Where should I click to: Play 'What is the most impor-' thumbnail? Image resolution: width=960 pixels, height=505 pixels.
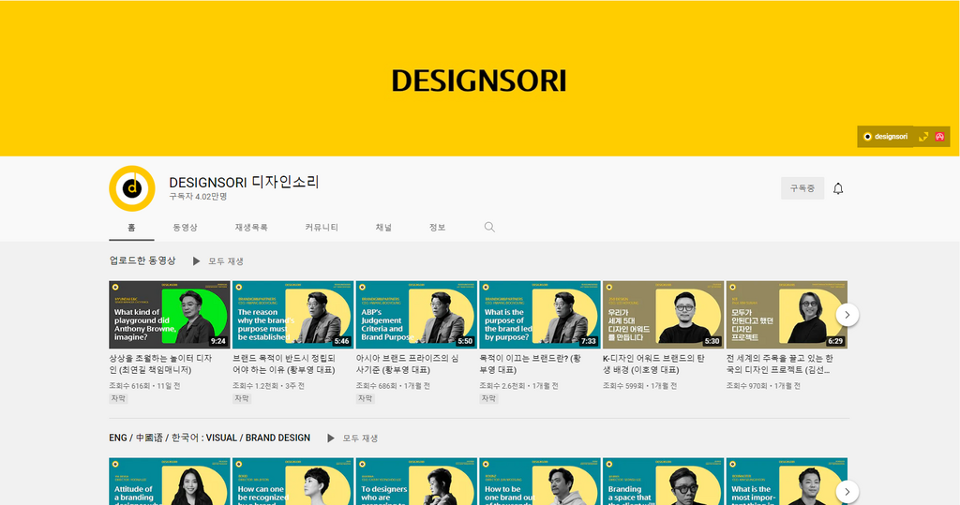[787, 482]
